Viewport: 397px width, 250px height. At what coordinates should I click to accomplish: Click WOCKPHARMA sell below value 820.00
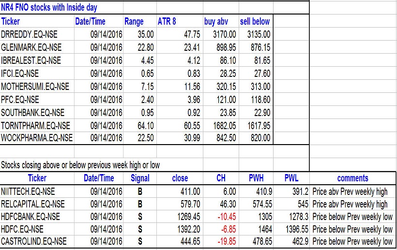pos(260,138)
